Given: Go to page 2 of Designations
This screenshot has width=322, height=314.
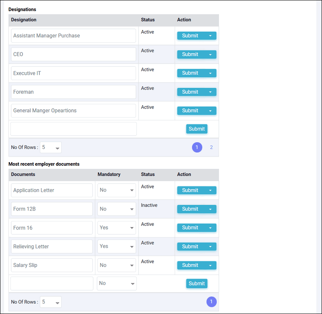Looking at the screenshot, I should coord(211,147).
